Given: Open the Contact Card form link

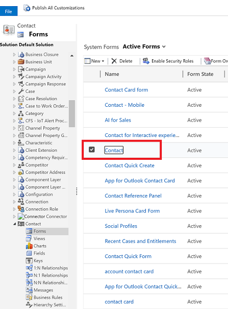Looking at the screenshot, I should click(x=126, y=90).
